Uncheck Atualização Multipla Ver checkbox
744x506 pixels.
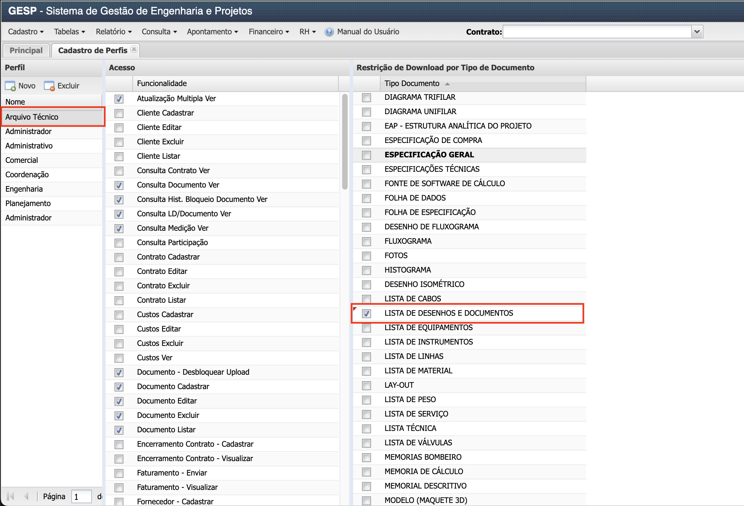point(119,99)
